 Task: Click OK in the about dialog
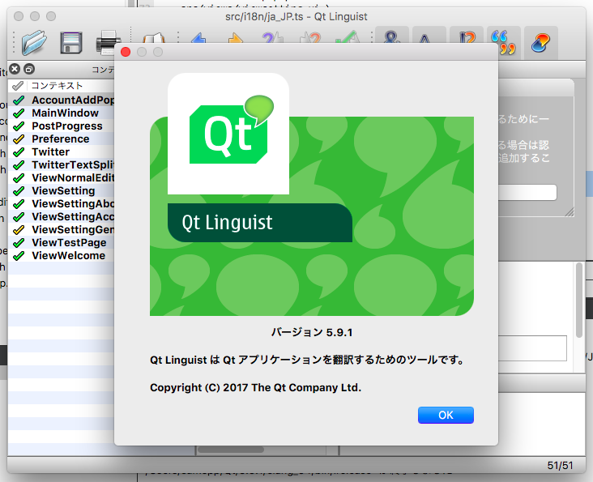pyautogui.click(x=446, y=415)
